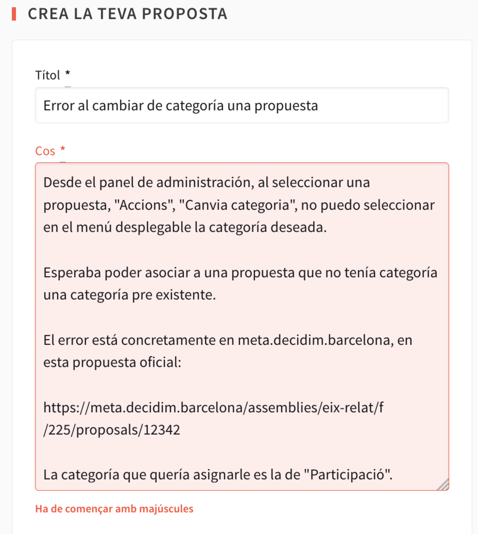This screenshot has height=534, width=478.
Task: Click the Títol input field
Action: click(x=242, y=106)
